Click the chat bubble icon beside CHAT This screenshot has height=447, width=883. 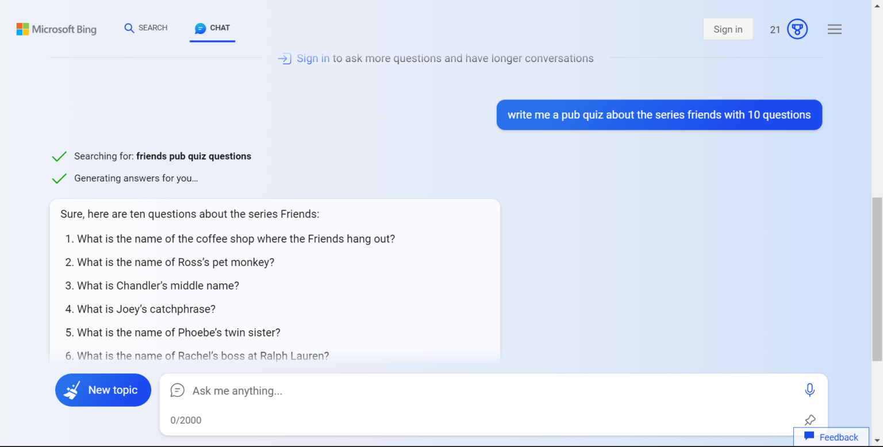coord(200,28)
